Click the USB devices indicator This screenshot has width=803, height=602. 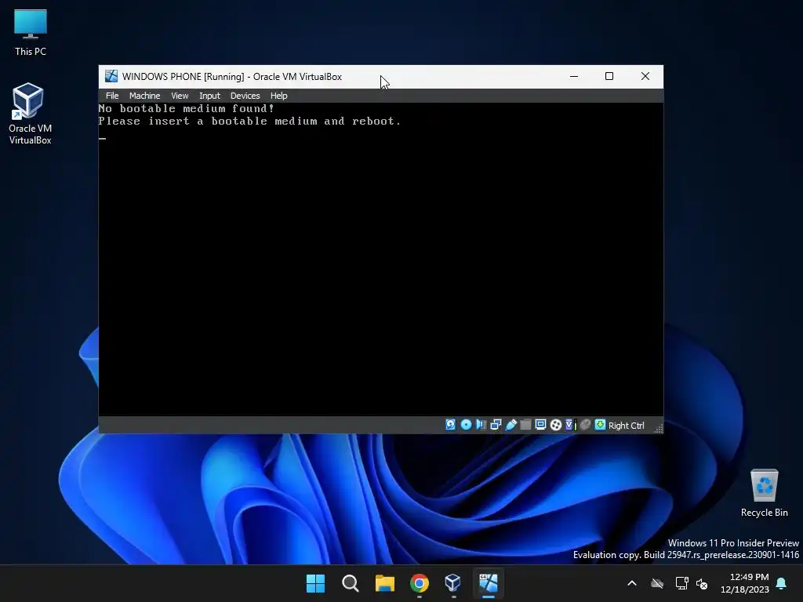tap(511, 424)
